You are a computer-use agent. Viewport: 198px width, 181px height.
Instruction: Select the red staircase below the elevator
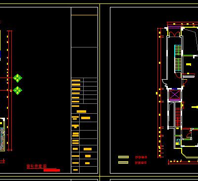point(178,117)
